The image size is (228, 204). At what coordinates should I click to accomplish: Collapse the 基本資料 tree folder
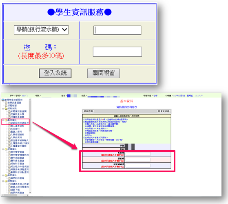point(3,120)
